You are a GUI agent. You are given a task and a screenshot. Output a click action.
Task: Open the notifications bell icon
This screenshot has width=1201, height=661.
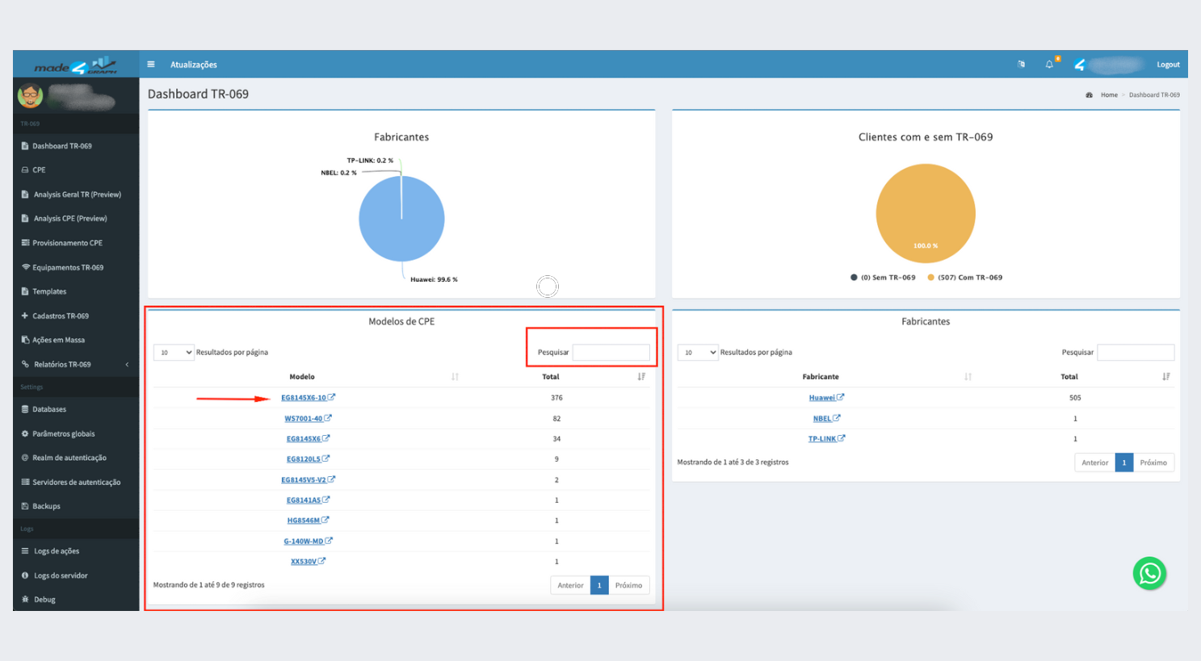click(x=1049, y=65)
